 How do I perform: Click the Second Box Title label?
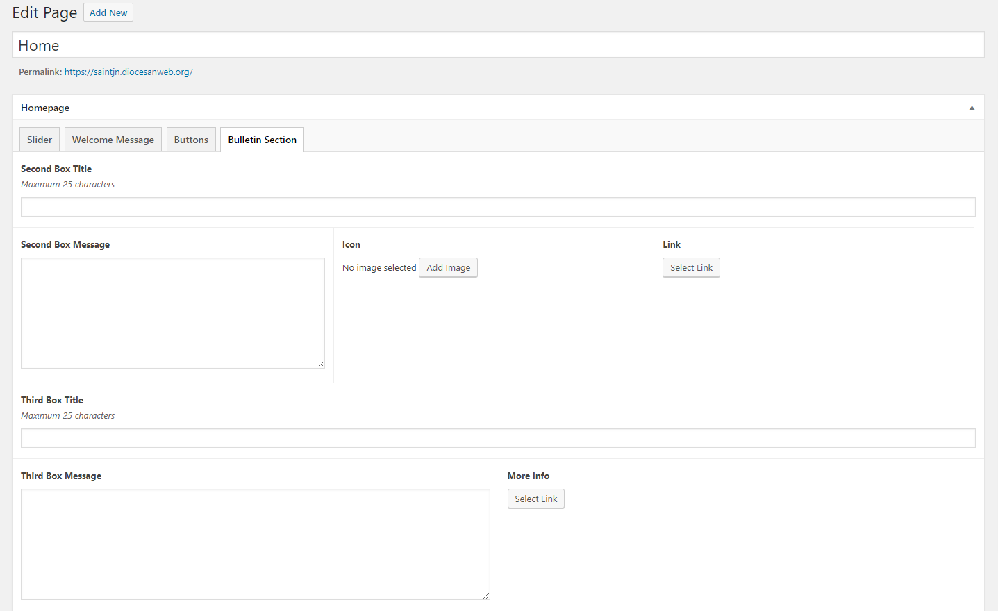(56, 169)
